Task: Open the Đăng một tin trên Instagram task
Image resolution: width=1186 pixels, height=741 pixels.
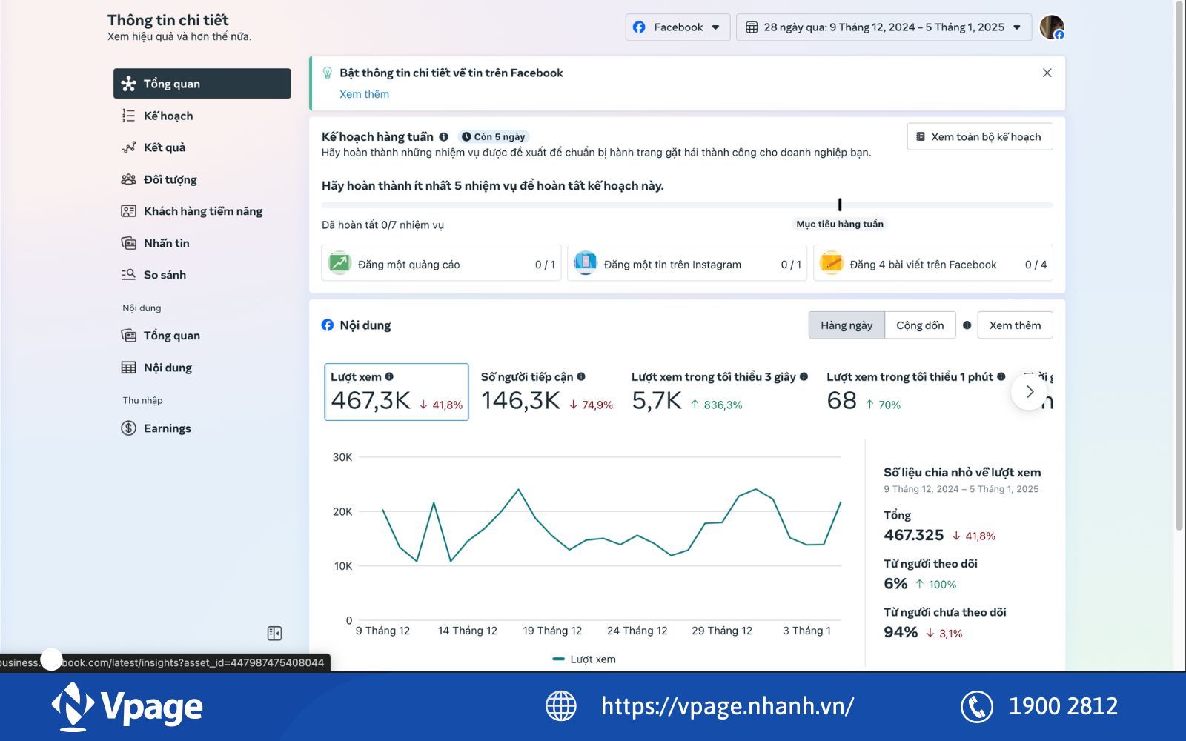Action: point(687,263)
